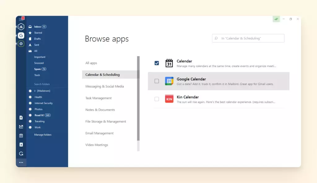The image size is (317, 183).
Task: Open the Starred folder
Action: point(38,33)
